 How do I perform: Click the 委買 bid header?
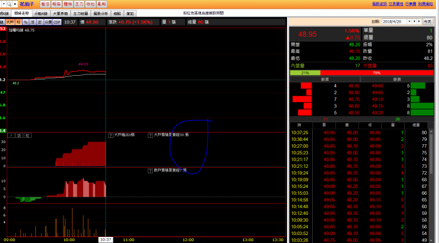pos(325,79)
